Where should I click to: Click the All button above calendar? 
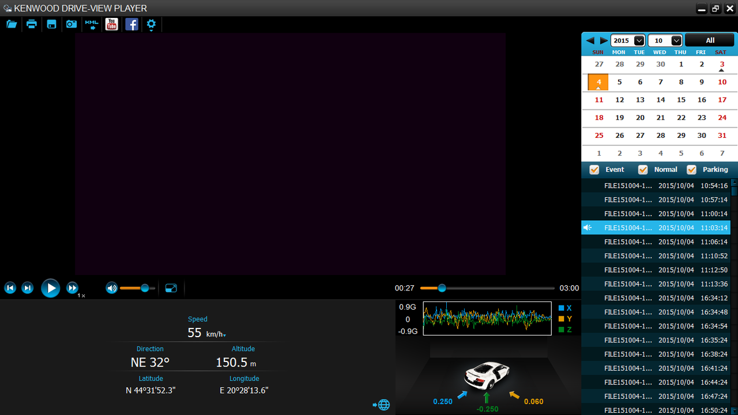coord(710,40)
